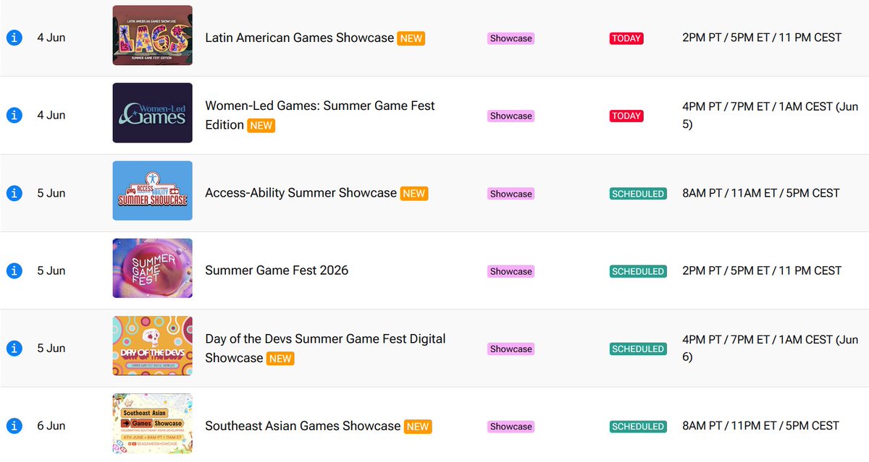Open the Women-Led Games thumbnail image
The image size is (869, 462).
(x=153, y=113)
